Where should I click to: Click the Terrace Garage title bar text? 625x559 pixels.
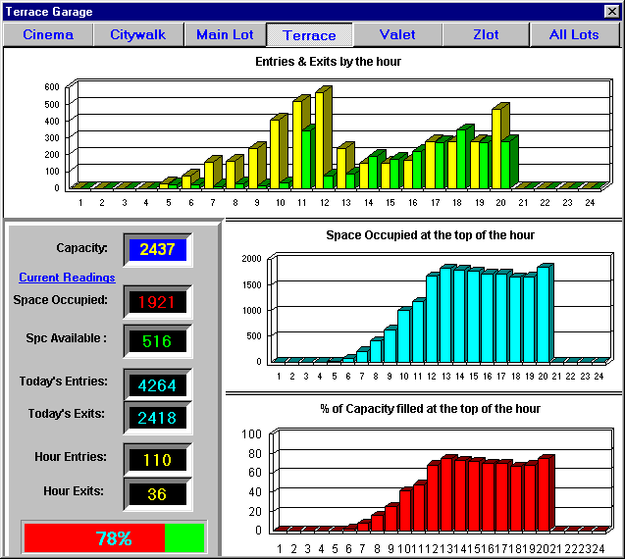click(x=49, y=12)
